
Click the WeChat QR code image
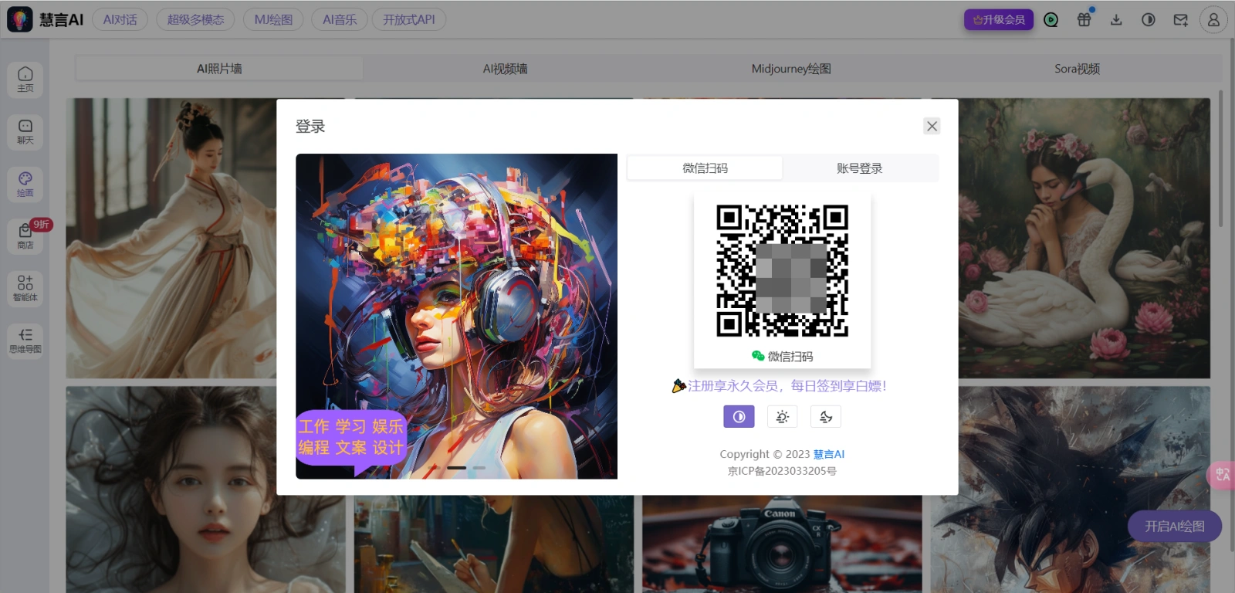pyautogui.click(x=782, y=270)
